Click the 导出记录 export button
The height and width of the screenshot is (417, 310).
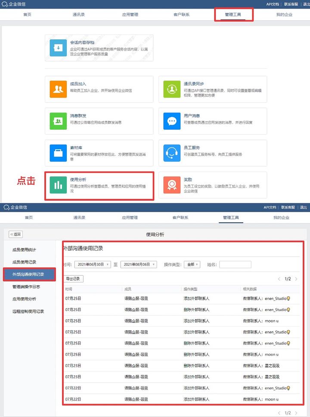[x=73, y=279]
